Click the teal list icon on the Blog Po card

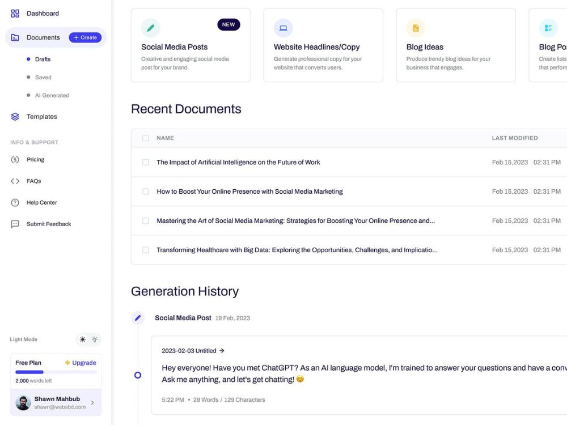(548, 28)
